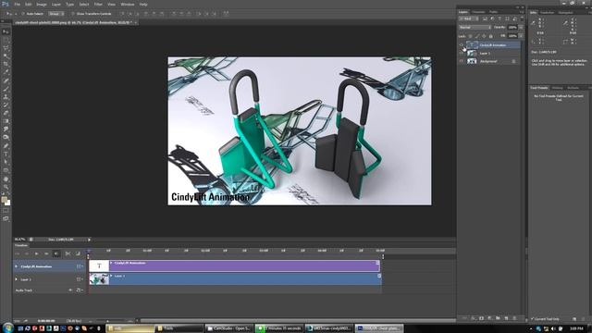Viewport: 592px width, 333px height.
Task: Click the Opacity value field in the Layers panel
Action: [x=512, y=27]
